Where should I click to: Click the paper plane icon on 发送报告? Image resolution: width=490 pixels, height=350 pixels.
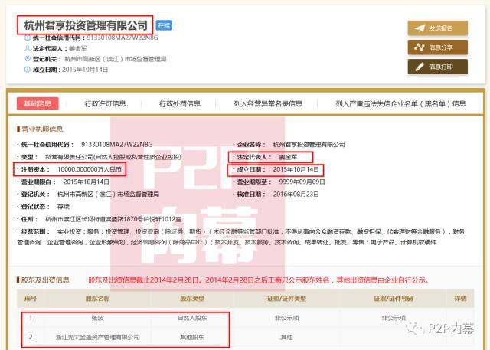point(420,28)
